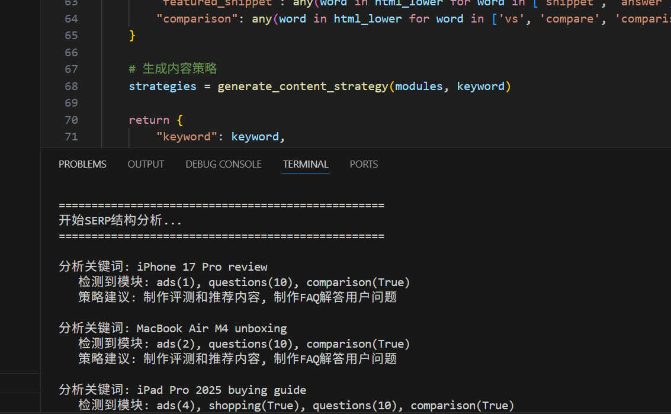The width and height of the screenshot is (671, 414).
Task: Click line number 64 in the gutter
Action: pyautogui.click(x=71, y=19)
